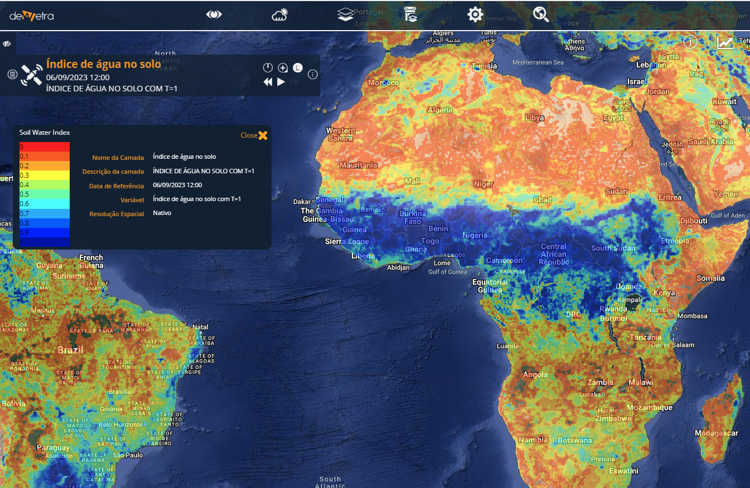The image size is (750, 488).
Task: Click the red 0 legend color
Action: click(45, 147)
